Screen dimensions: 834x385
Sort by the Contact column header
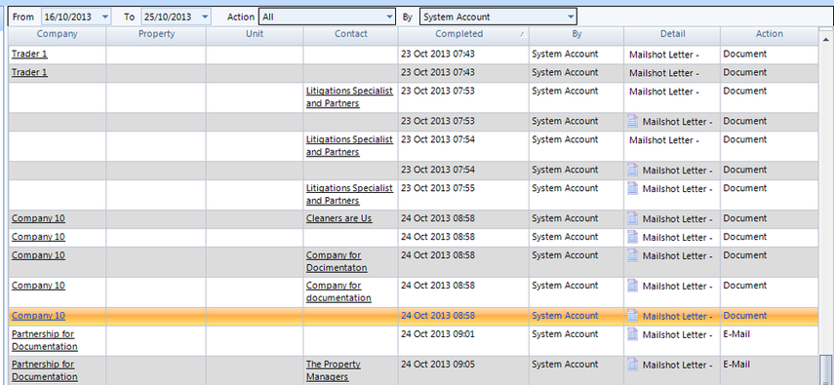tap(350, 34)
